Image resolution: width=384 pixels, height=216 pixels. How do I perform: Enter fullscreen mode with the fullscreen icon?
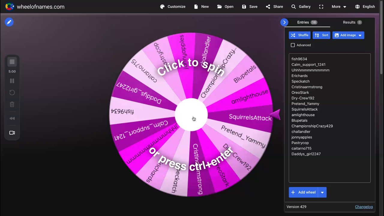[321, 7]
